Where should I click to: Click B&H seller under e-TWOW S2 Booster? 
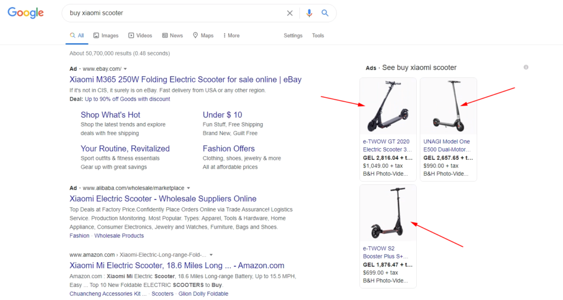[x=385, y=281]
